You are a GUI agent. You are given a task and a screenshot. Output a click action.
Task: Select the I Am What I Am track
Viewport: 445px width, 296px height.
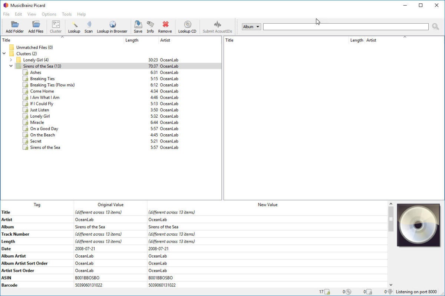click(x=44, y=98)
